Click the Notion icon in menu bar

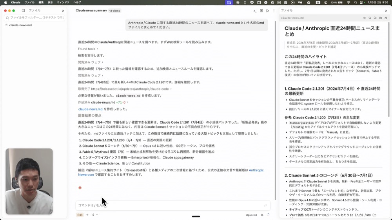point(279,2)
